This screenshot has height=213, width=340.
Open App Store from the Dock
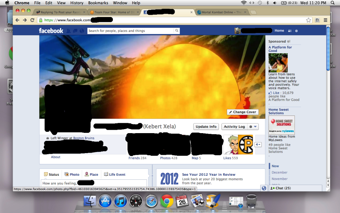105,201
